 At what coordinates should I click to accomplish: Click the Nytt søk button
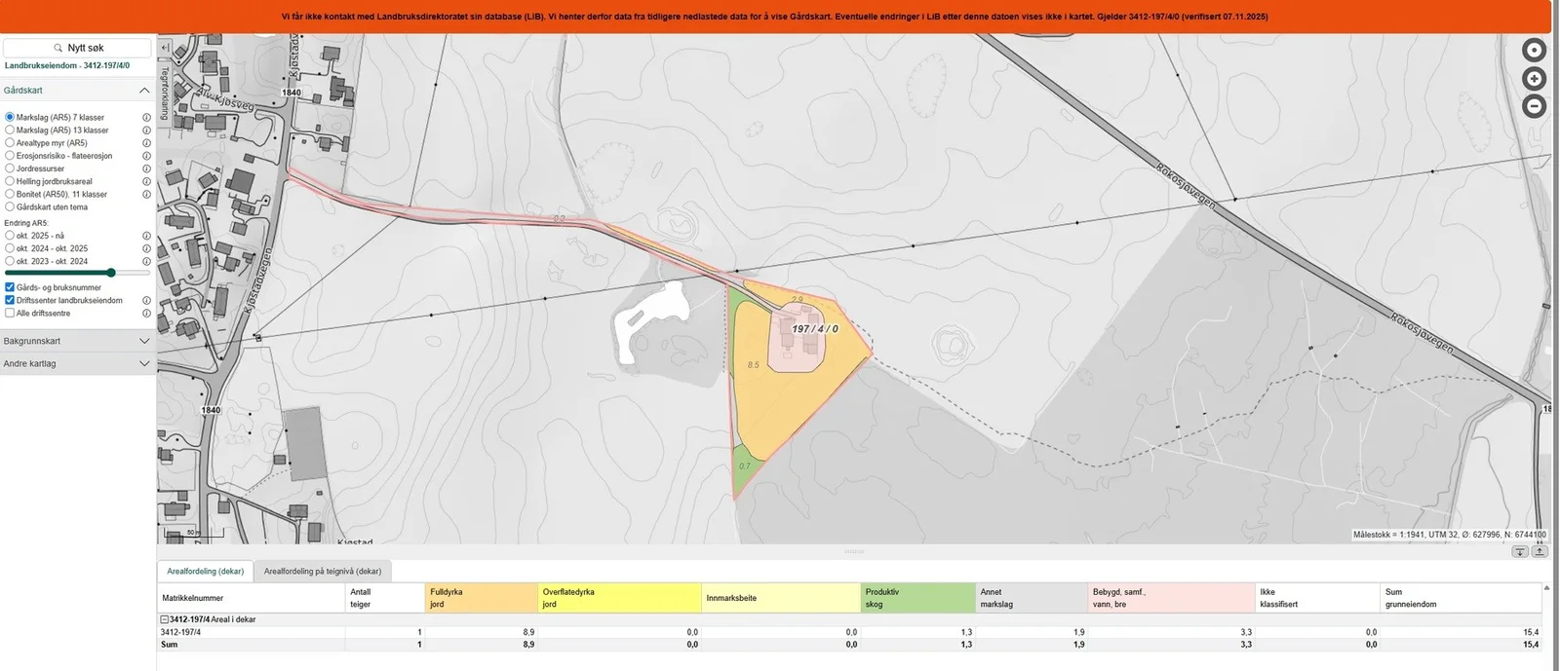click(x=77, y=48)
